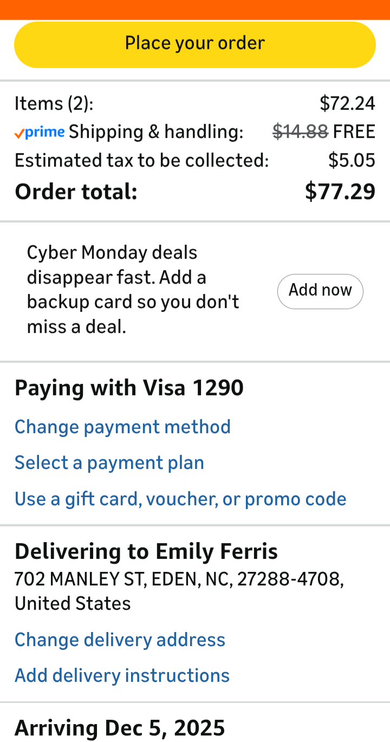Tap the orange banner at the top
This screenshot has width=390, height=742.
tap(195, 10)
